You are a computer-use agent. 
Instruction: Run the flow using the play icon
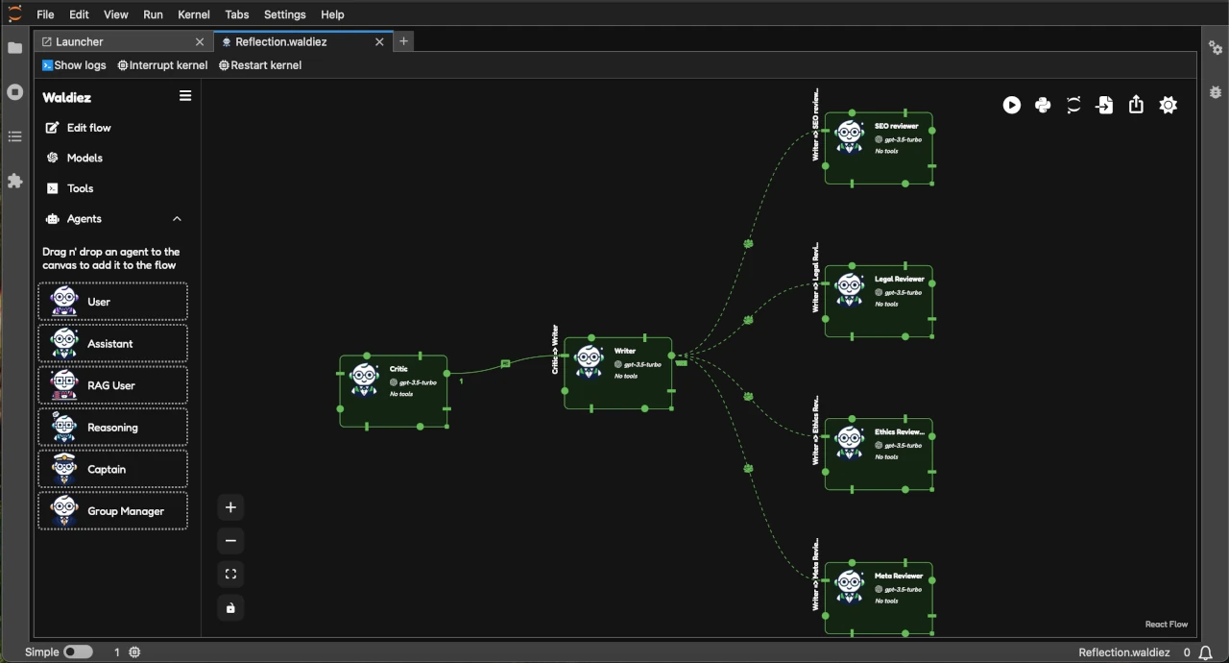tap(1012, 105)
